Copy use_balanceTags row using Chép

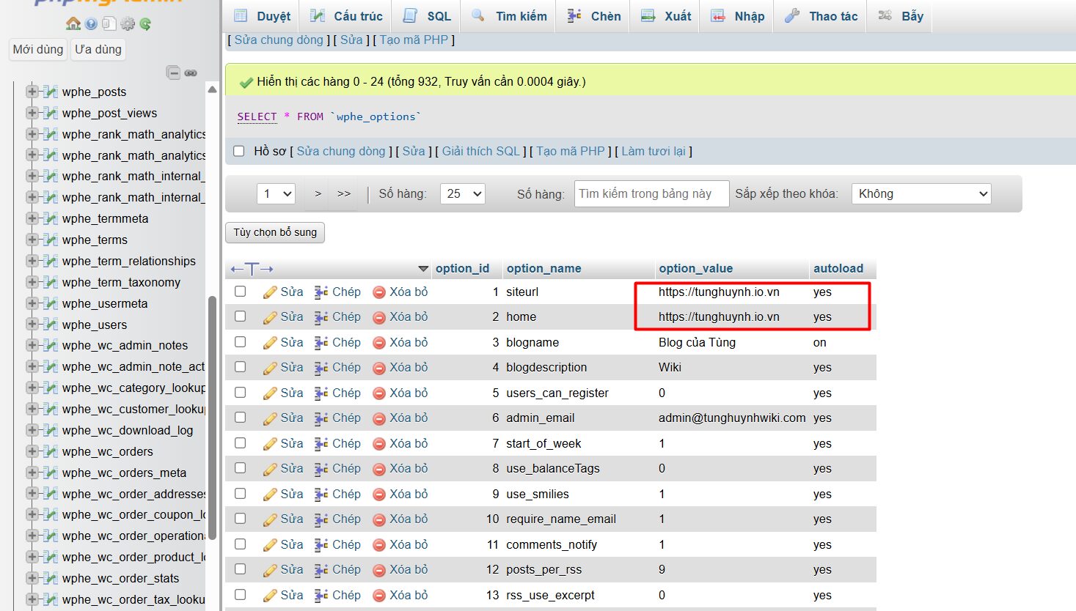321,469
